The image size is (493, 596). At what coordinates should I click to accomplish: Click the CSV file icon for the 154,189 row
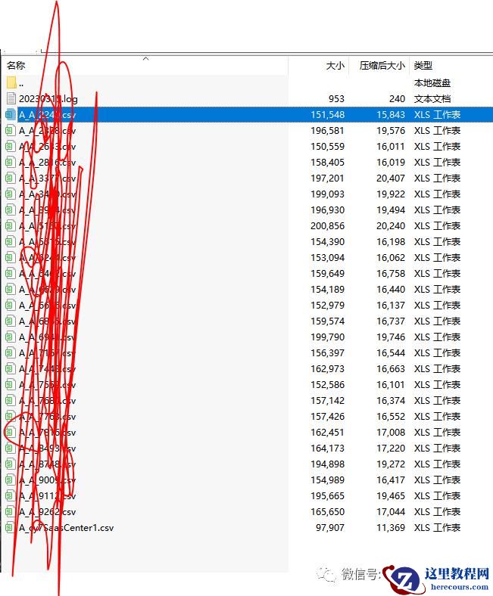point(10,289)
